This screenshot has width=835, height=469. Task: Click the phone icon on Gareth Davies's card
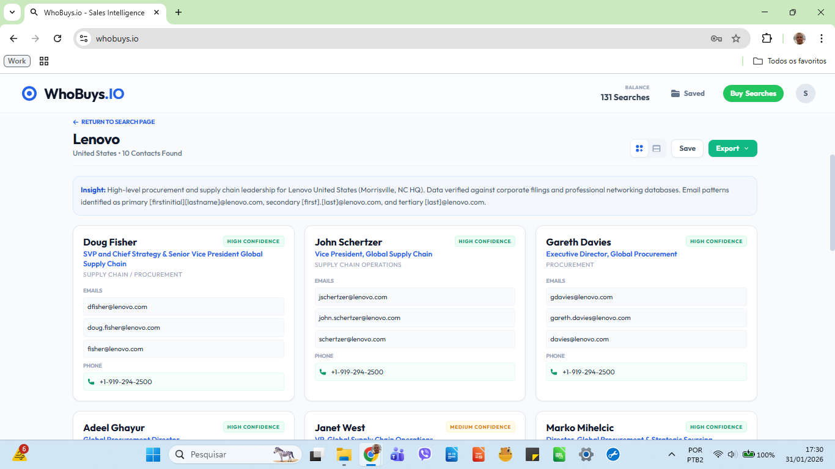pos(553,371)
